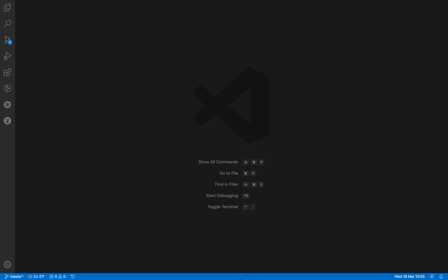The height and width of the screenshot is (280, 448).
Task: Switch branch via master* status item
Action: point(14,277)
